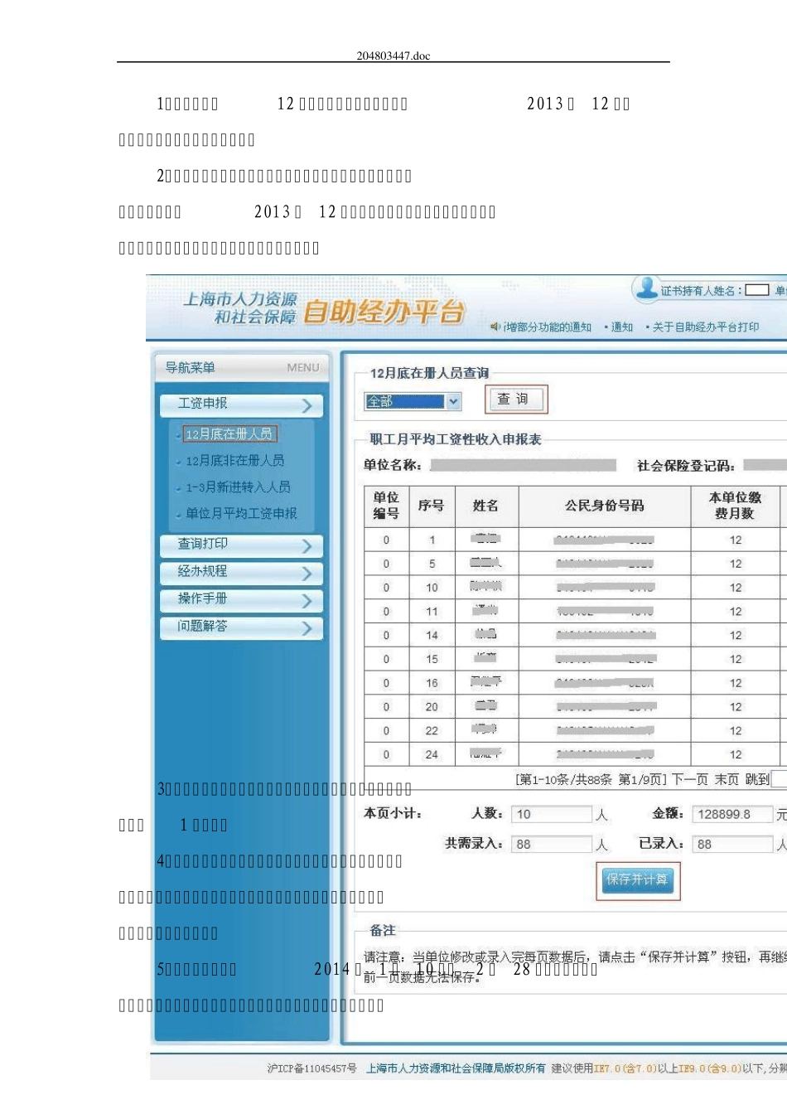The image size is (787, 1114).
Task: Select 12月底在册人员 menu item
Action: click(x=229, y=433)
